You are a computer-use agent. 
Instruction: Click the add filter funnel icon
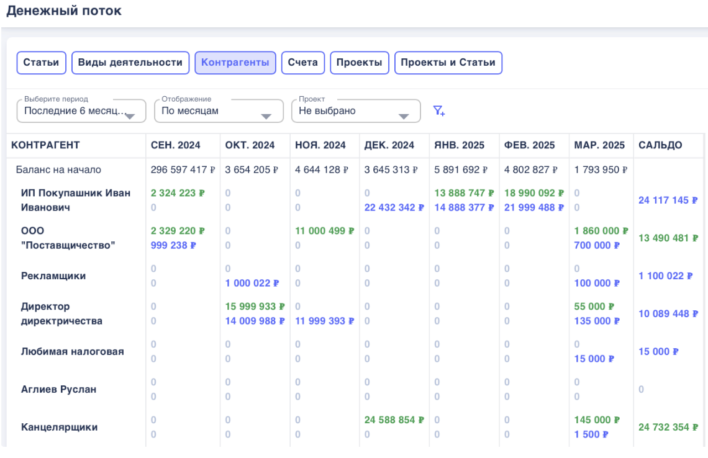coord(439,111)
